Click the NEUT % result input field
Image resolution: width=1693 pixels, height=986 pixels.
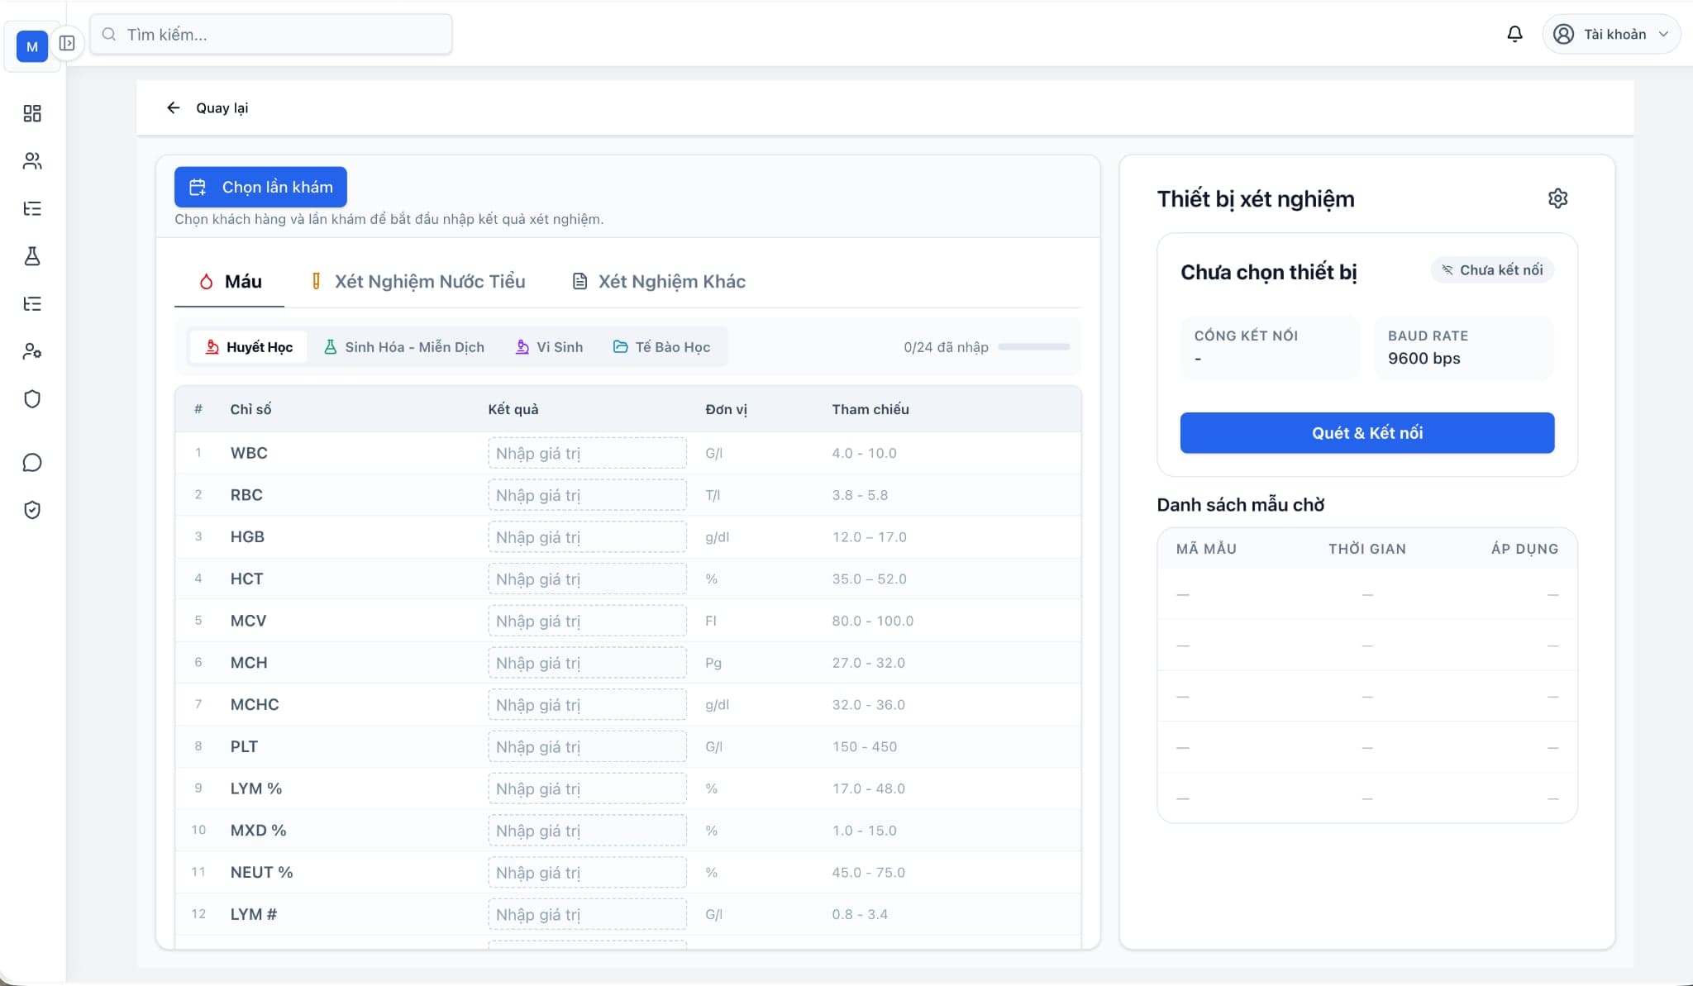point(587,873)
